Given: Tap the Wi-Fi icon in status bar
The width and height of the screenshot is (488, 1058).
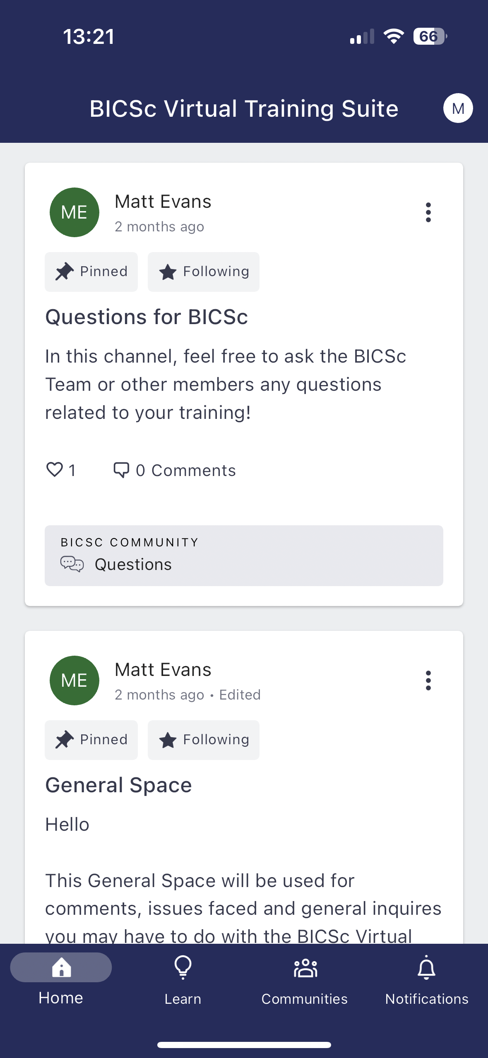Looking at the screenshot, I should [394, 36].
